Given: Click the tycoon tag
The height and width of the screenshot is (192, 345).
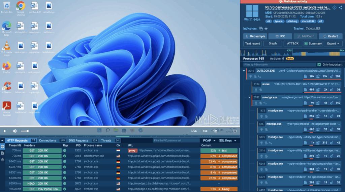Looking at the screenshot, I should [279, 21].
